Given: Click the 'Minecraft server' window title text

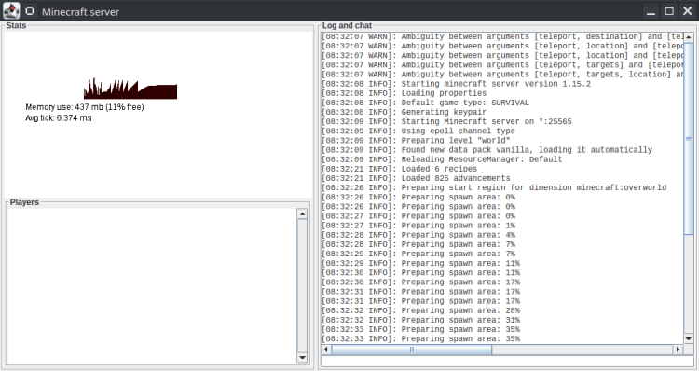Looking at the screenshot, I should [x=81, y=11].
